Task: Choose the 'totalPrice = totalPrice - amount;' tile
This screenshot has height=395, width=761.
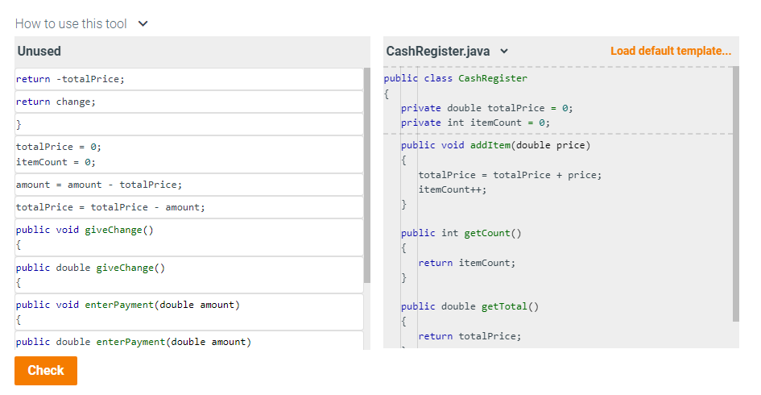Action: (x=189, y=207)
